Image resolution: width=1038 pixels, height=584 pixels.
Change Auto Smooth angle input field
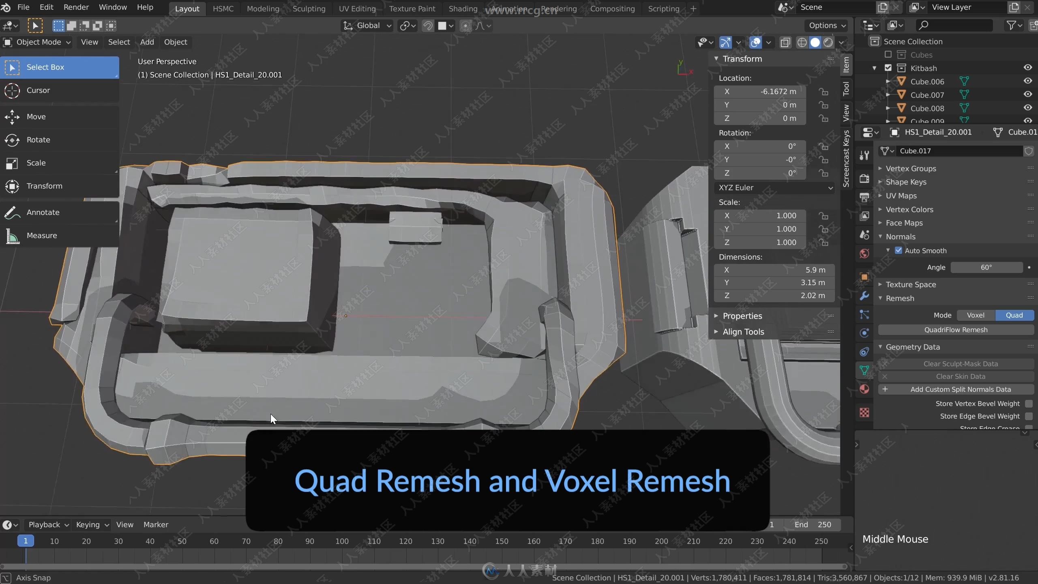(987, 266)
